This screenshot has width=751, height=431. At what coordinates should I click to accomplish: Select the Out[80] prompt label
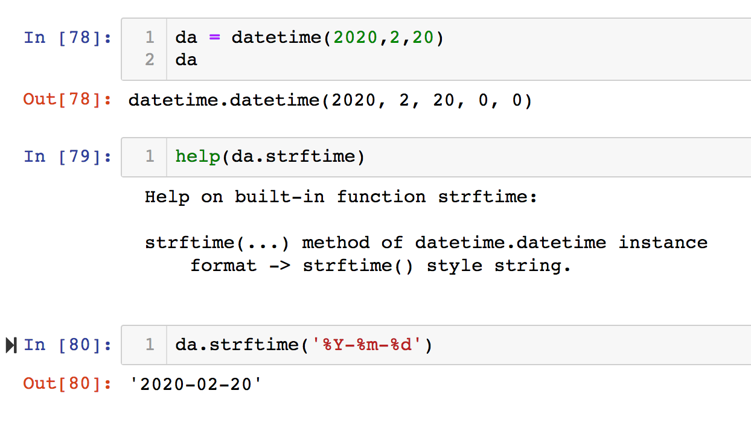click(68, 383)
